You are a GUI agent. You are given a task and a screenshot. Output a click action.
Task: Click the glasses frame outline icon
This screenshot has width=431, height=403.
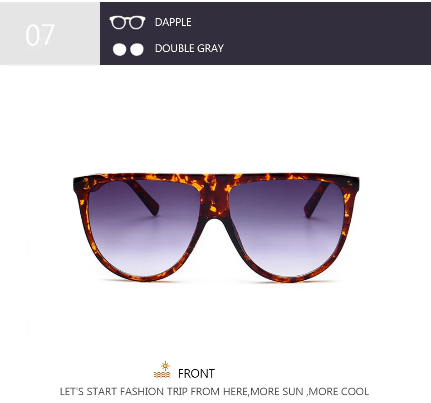(x=127, y=23)
